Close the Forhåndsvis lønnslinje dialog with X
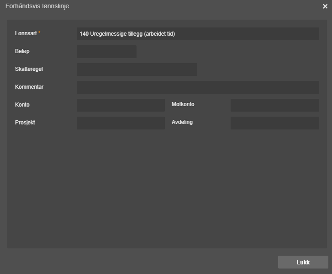332x274 pixels. click(325, 6)
